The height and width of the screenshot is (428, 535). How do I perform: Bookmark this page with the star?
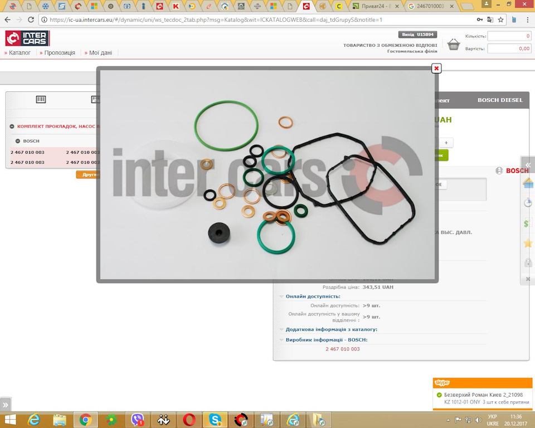click(x=501, y=20)
